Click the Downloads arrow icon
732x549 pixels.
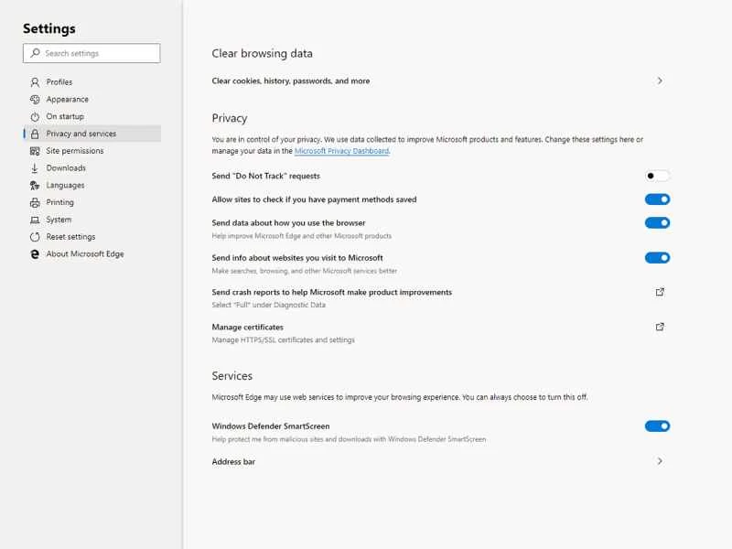[35, 167]
